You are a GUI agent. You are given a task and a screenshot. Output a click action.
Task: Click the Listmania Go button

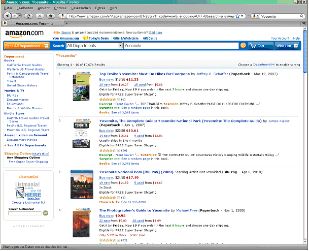click(46, 213)
